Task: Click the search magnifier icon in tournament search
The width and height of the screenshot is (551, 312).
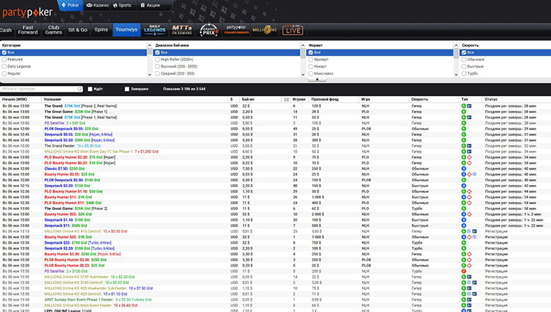Action: (x=79, y=89)
